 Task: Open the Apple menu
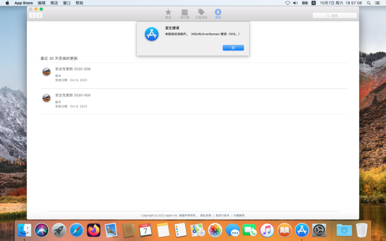7,3
